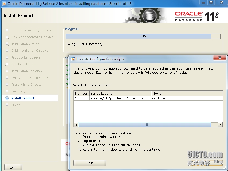Select Install Product step in sidebar
The width and height of the screenshot is (228, 171).
[23, 98]
